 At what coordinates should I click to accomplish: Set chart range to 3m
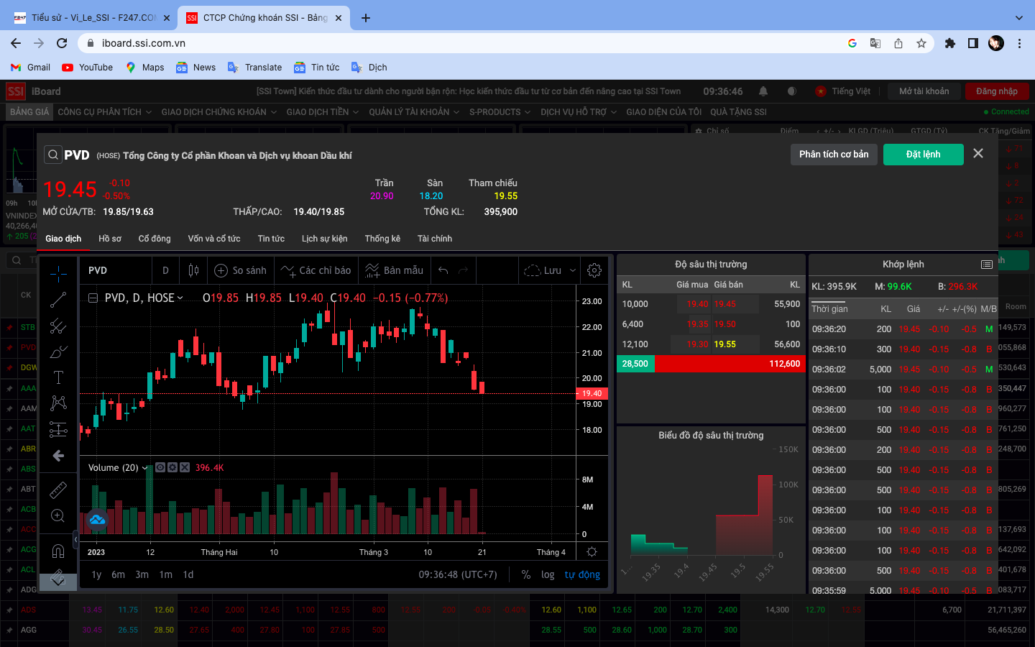tap(142, 574)
